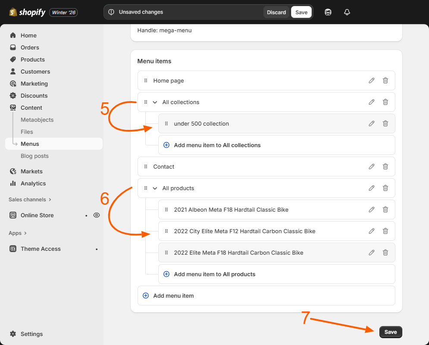Edit the Contact menu item
429x345 pixels.
click(372, 166)
